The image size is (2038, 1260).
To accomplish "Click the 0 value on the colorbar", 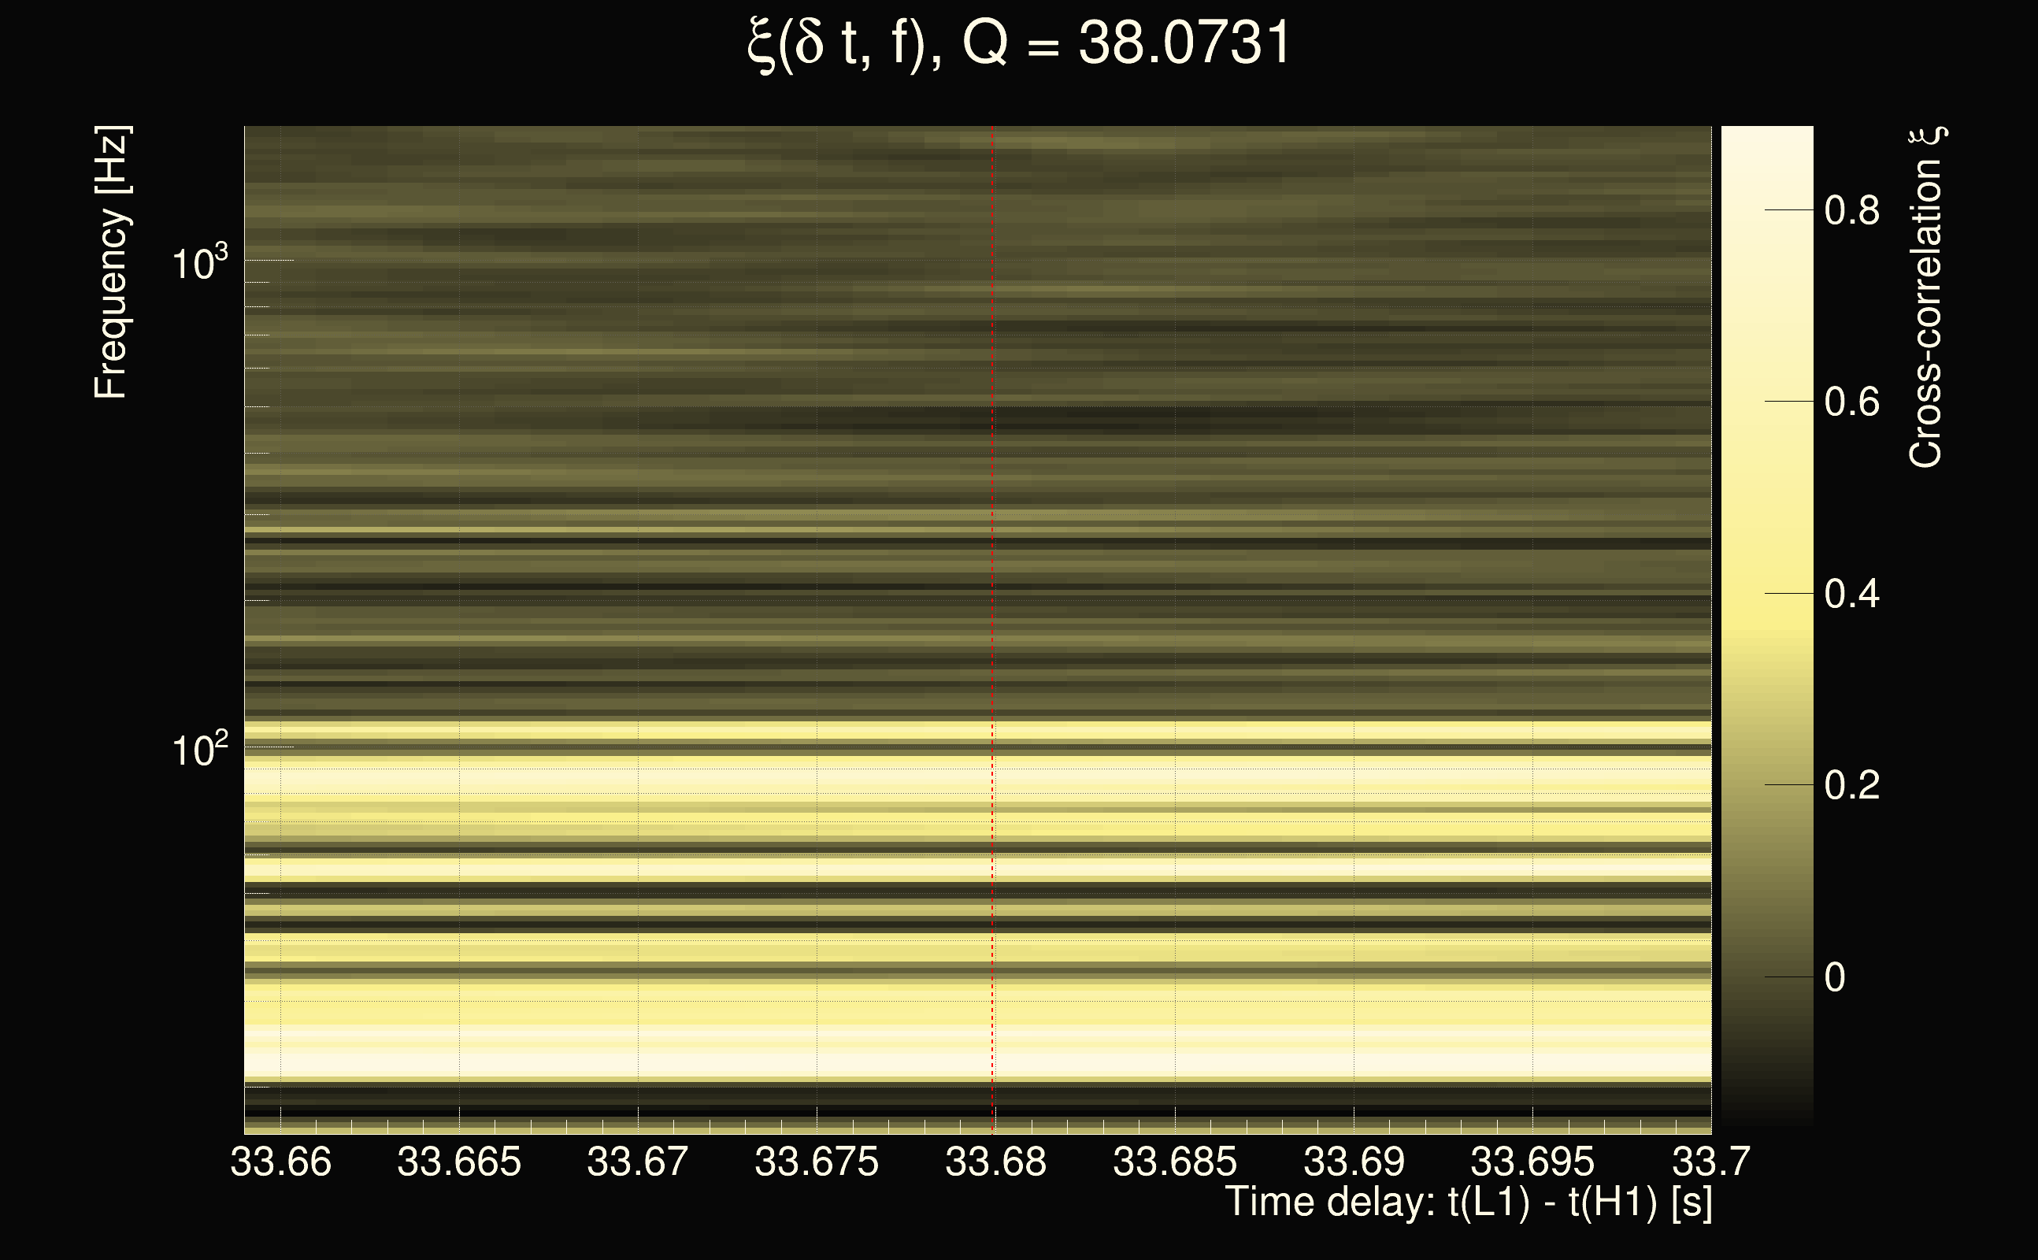I will [x=1835, y=976].
